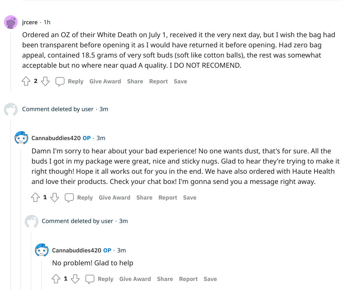Collapse thread under second deleted comment
This screenshot has height=297, width=360.
31,260
